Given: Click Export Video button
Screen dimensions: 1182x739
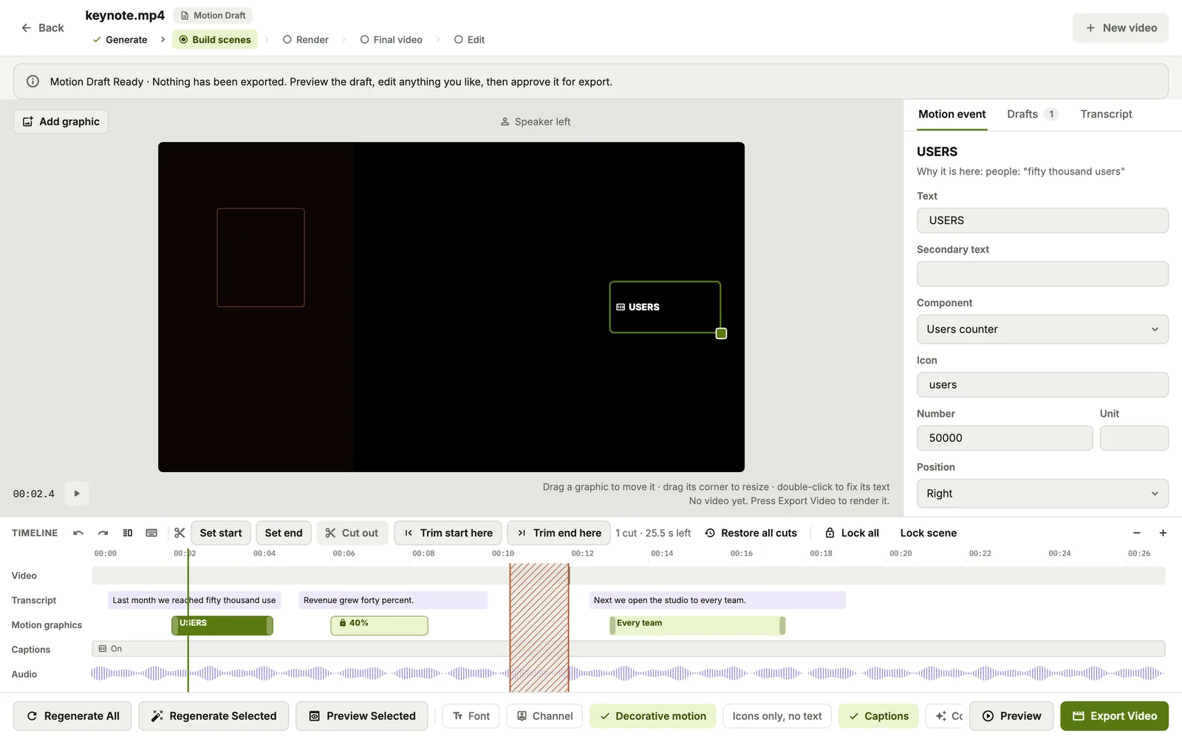Looking at the screenshot, I should [1114, 716].
